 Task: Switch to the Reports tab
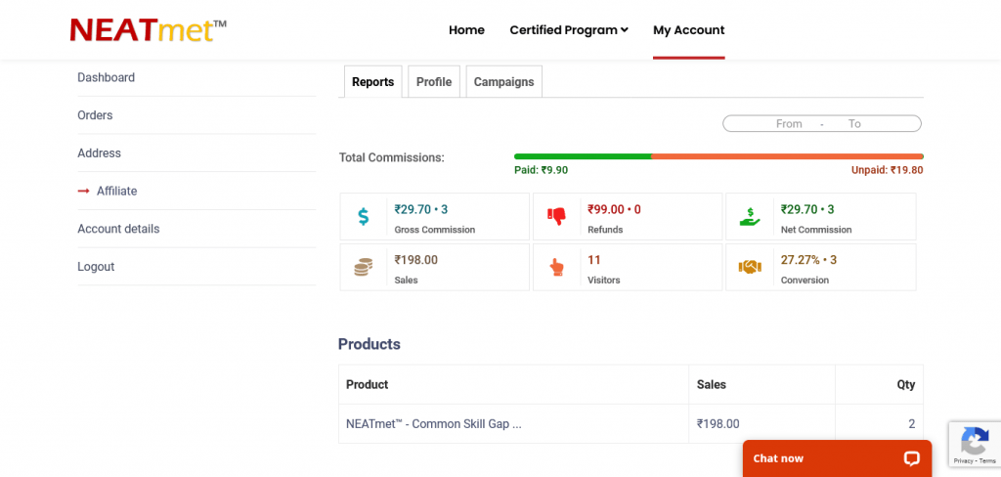pyautogui.click(x=372, y=82)
